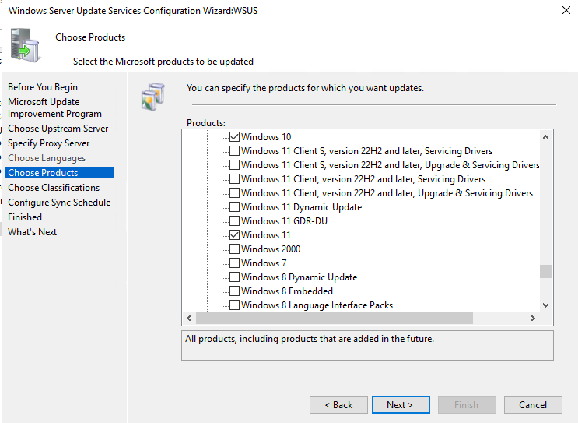Screen dimensions: 578x423
Task: Tick the Windows 2000 checkbox
Action: pyautogui.click(x=234, y=249)
